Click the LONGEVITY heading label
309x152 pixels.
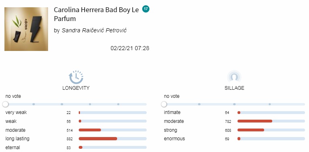click(x=76, y=88)
